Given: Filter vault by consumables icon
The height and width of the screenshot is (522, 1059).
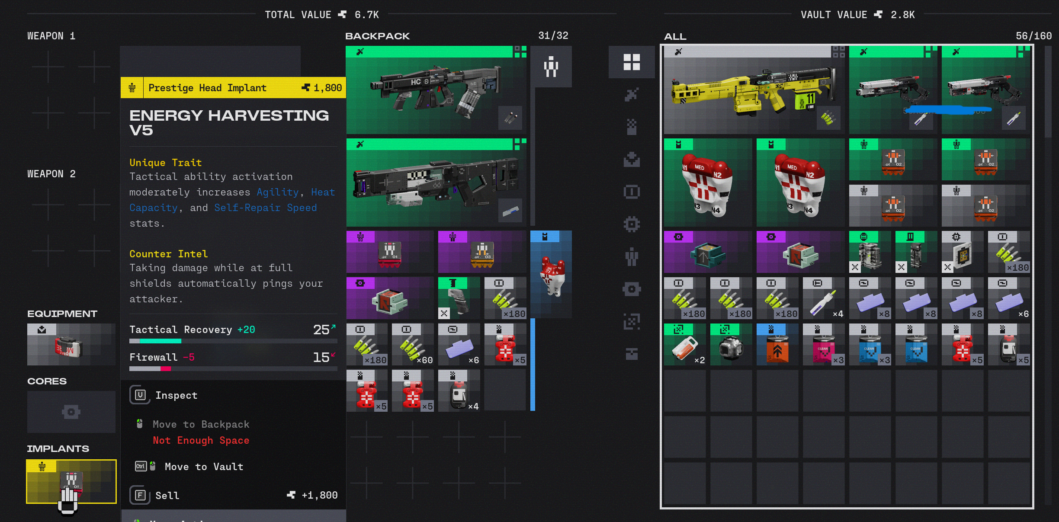Looking at the screenshot, I should 631,127.
